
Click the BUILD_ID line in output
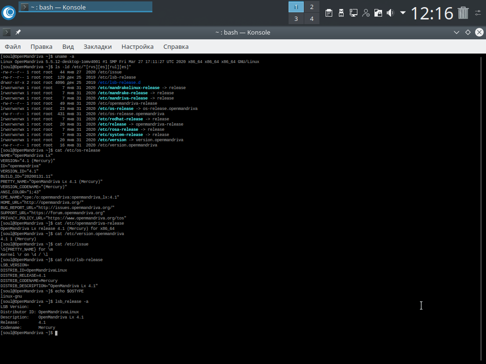coord(27,176)
